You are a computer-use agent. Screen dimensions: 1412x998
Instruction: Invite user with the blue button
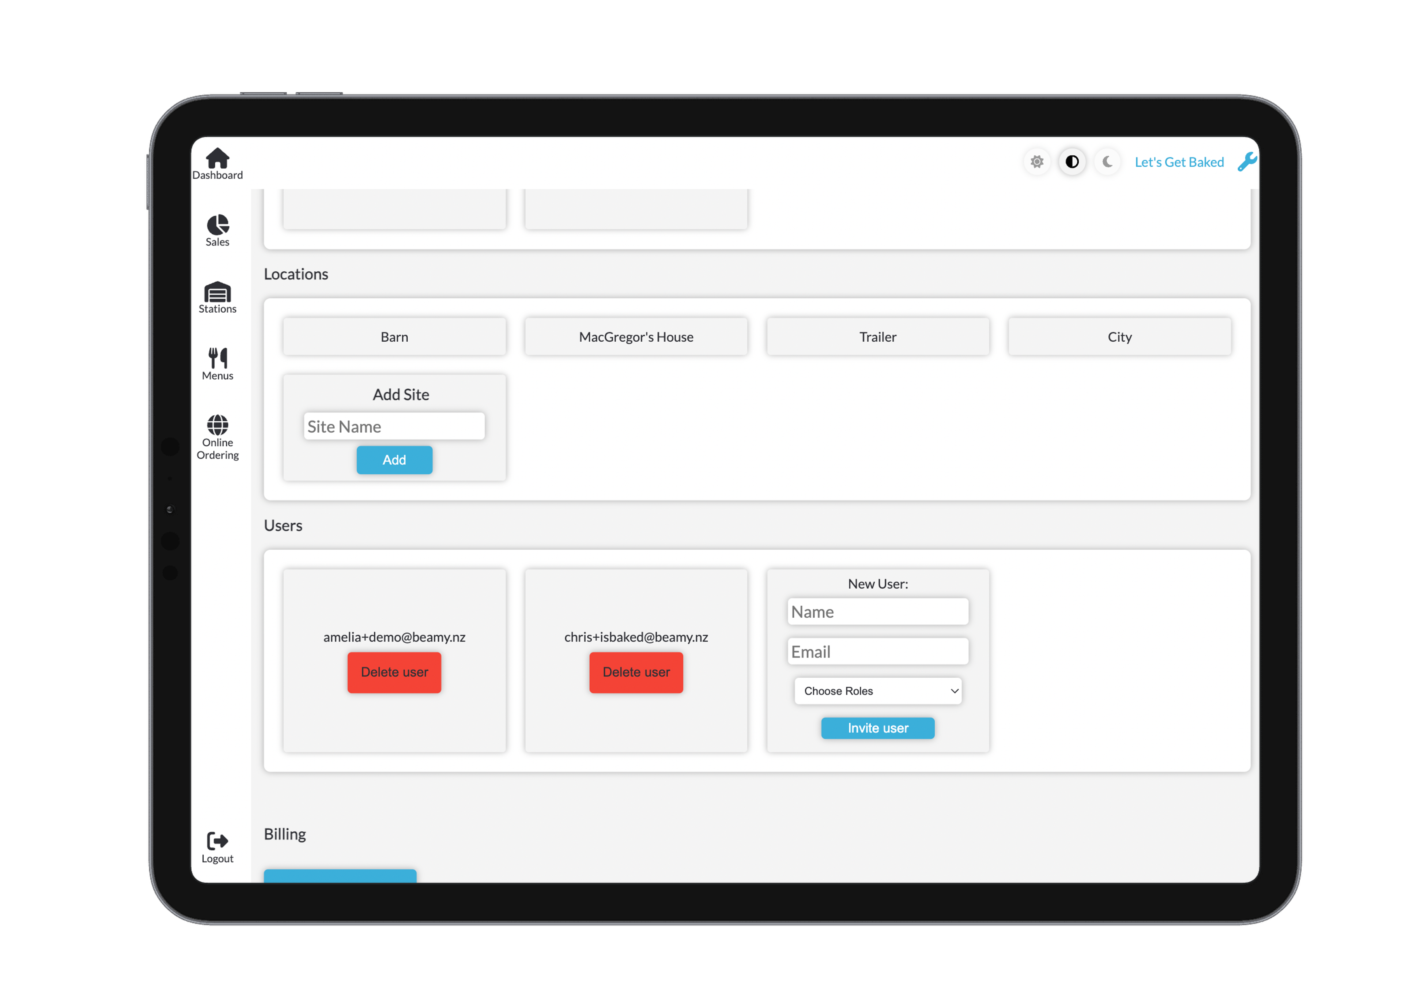tap(877, 728)
